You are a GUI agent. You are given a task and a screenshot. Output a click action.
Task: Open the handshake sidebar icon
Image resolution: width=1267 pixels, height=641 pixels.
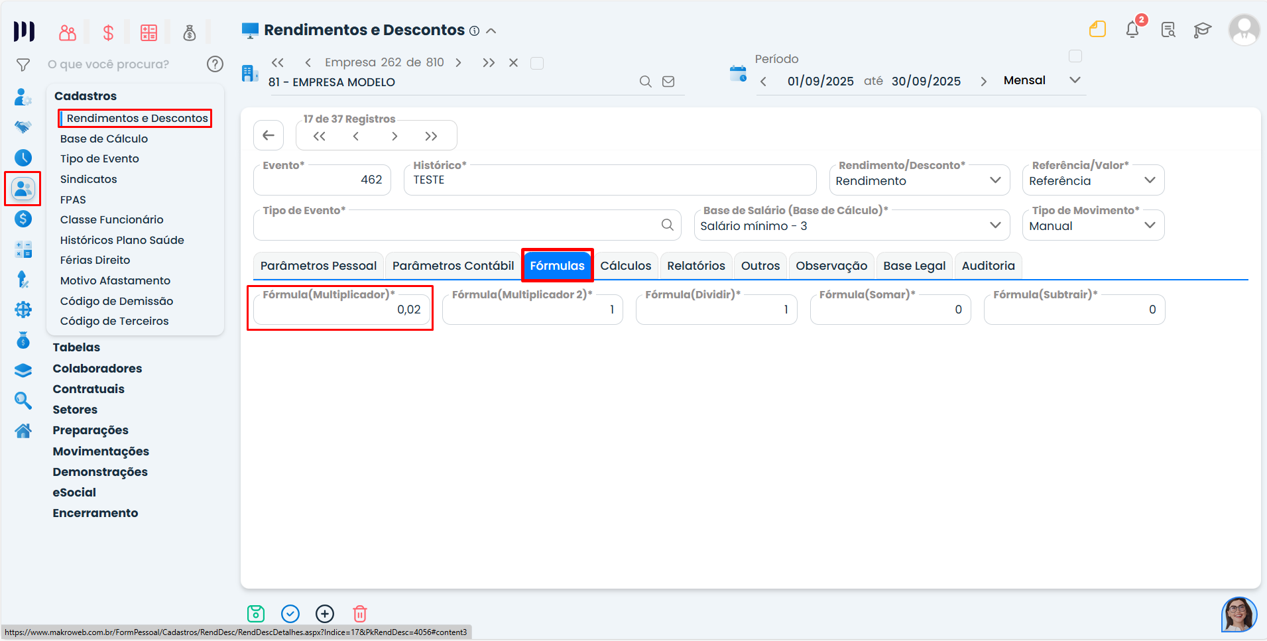tap(23, 127)
